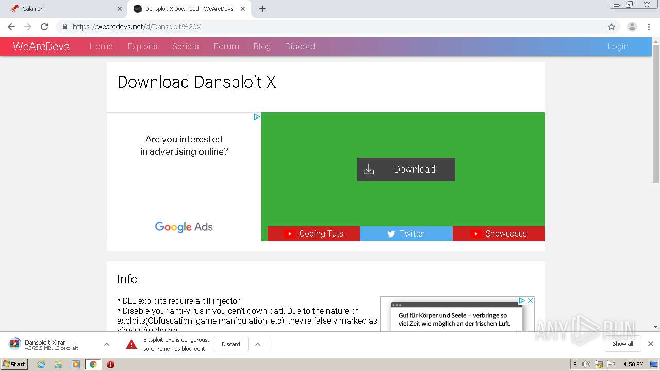Click the page vertical scrollbar thumb
The height and width of the screenshot is (371, 660).
pyautogui.click(x=656, y=113)
